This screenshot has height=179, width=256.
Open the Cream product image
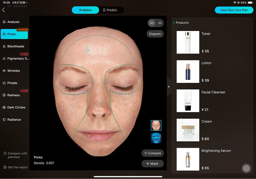(x=188, y=130)
